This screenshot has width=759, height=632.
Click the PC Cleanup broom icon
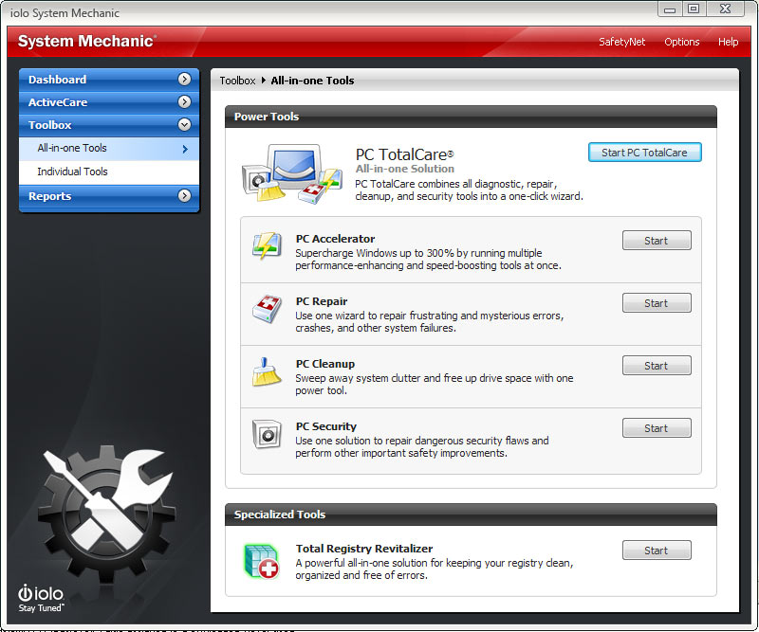point(267,370)
